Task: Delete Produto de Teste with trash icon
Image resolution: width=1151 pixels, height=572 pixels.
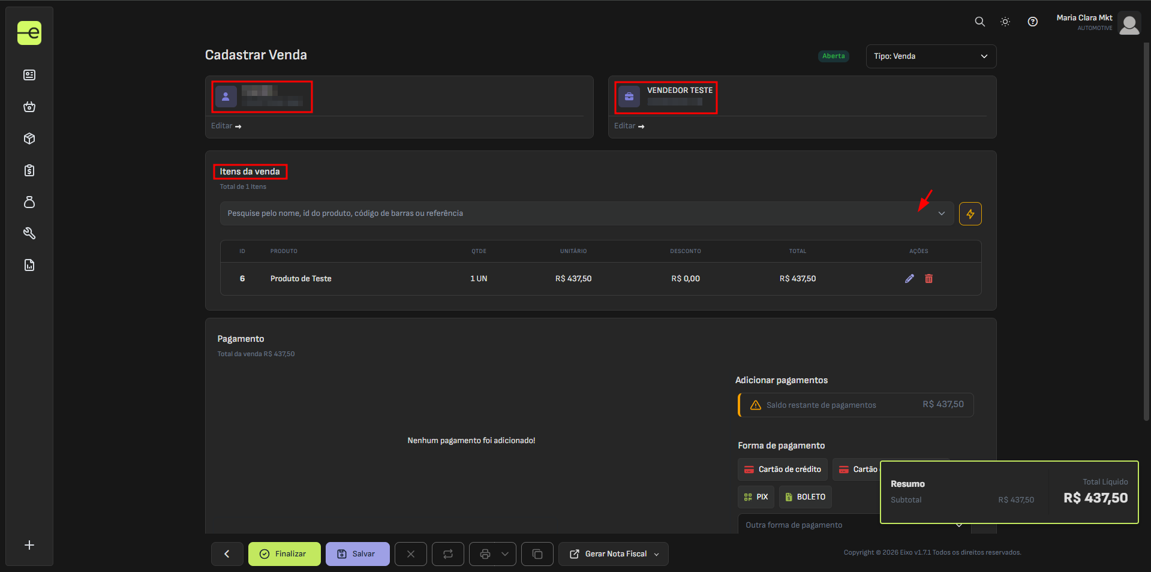Action: pos(928,278)
